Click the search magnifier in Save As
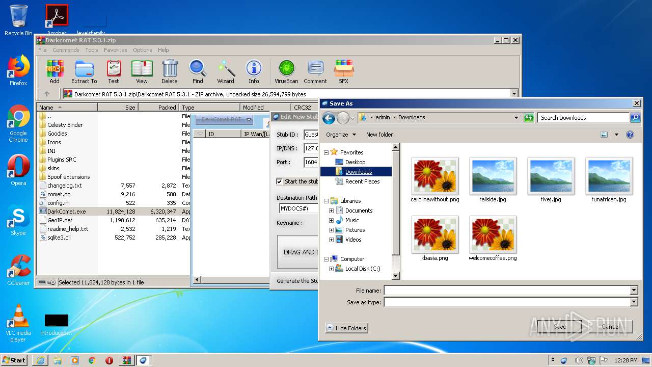This screenshot has height=367, width=652. click(635, 118)
